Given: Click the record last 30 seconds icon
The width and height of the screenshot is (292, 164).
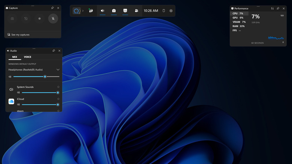Looking at the screenshot, I should (26, 18).
